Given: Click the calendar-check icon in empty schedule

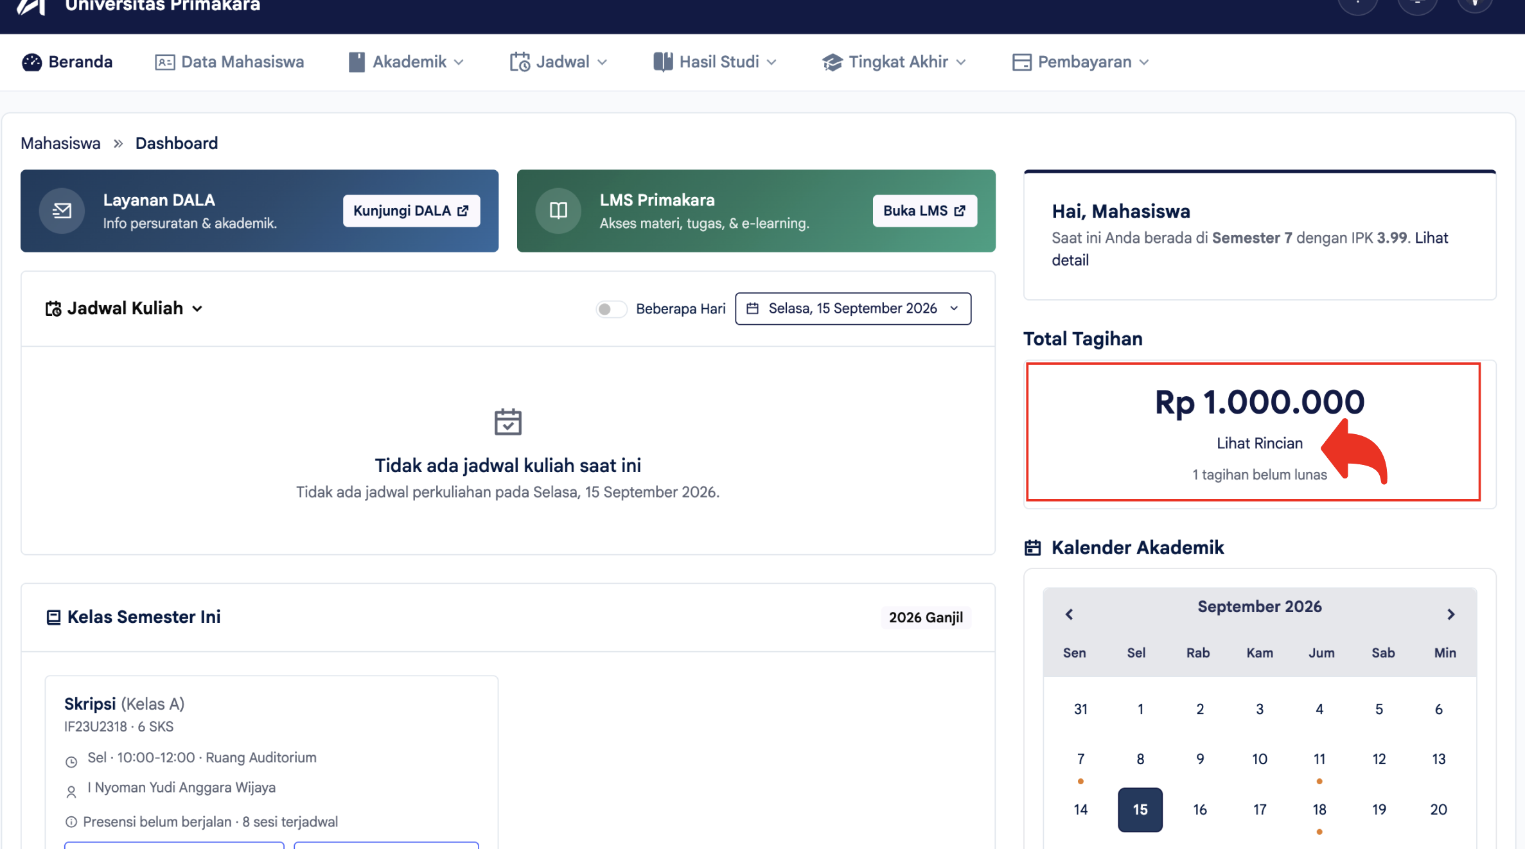Looking at the screenshot, I should click(x=507, y=422).
